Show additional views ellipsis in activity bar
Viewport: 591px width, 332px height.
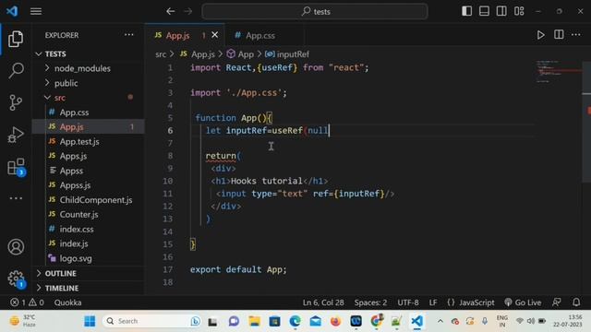click(x=16, y=198)
